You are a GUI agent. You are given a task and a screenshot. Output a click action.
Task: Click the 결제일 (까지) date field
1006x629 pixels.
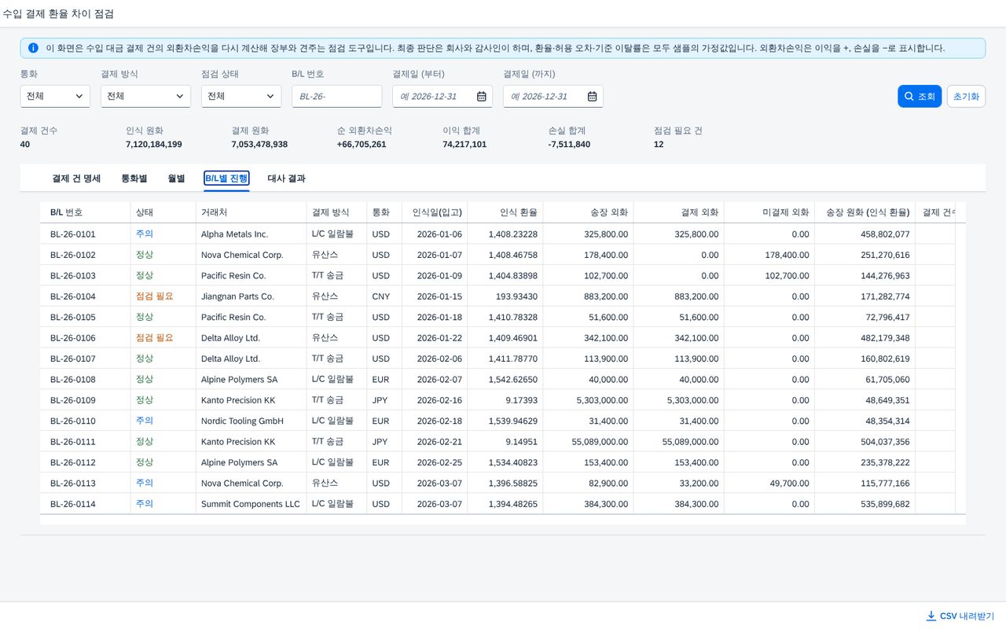[553, 97]
